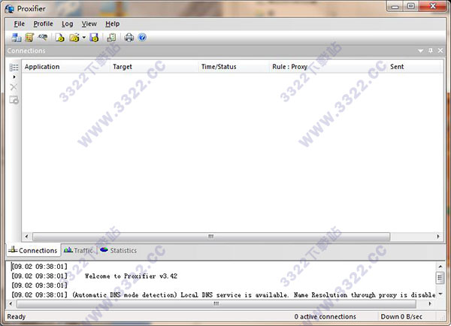Expand the open profile dropdown arrow
The height and width of the screenshot is (326, 451).
[84, 38]
